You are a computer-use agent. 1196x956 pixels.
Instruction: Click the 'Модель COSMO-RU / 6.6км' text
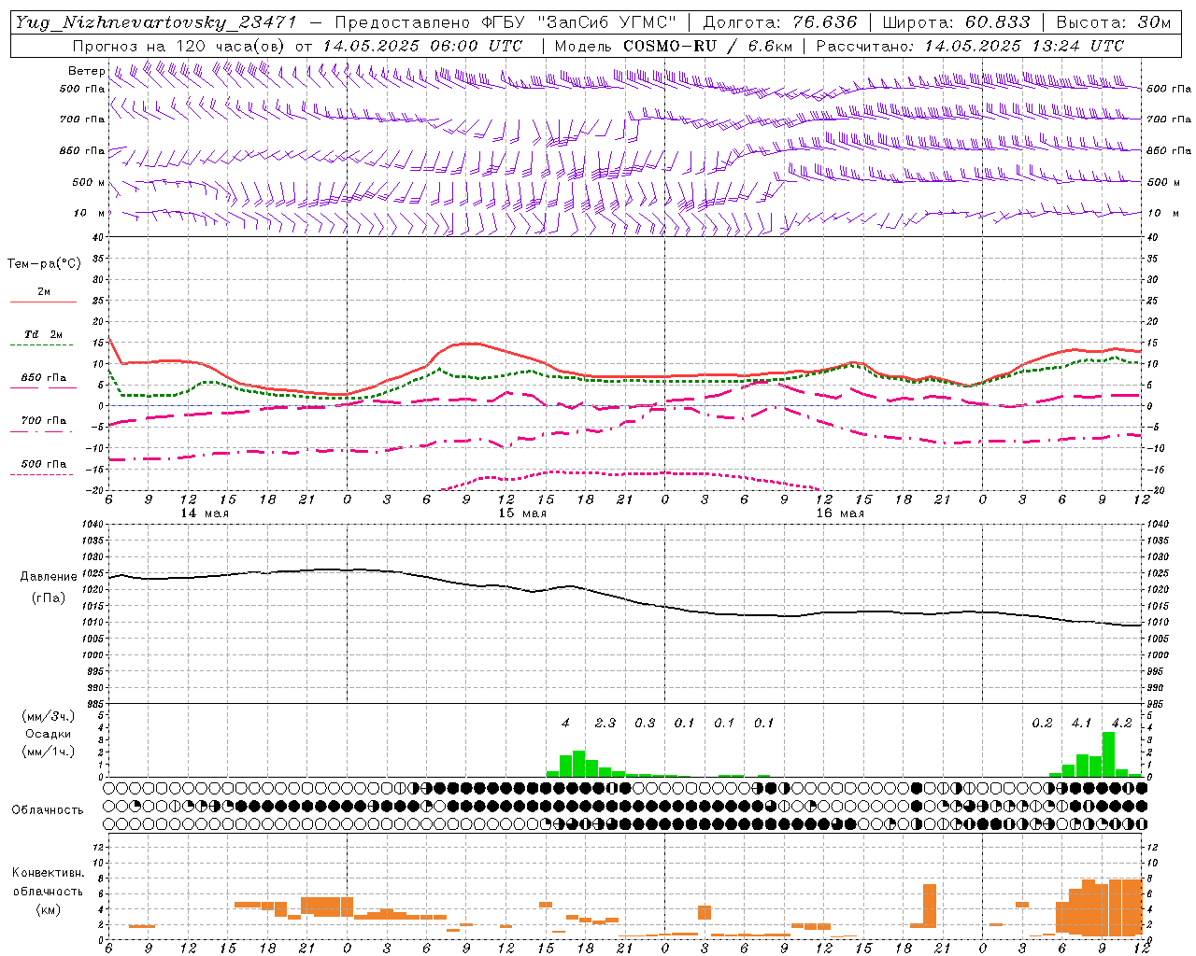click(x=674, y=46)
